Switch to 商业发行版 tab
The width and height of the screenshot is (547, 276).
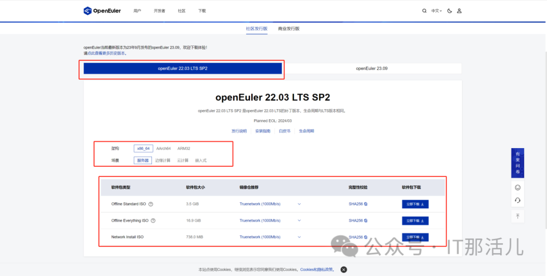pyautogui.click(x=289, y=29)
